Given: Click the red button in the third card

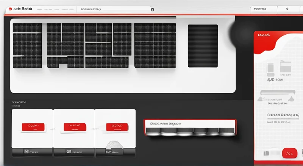Looking at the screenshot, I should coord(117,126).
